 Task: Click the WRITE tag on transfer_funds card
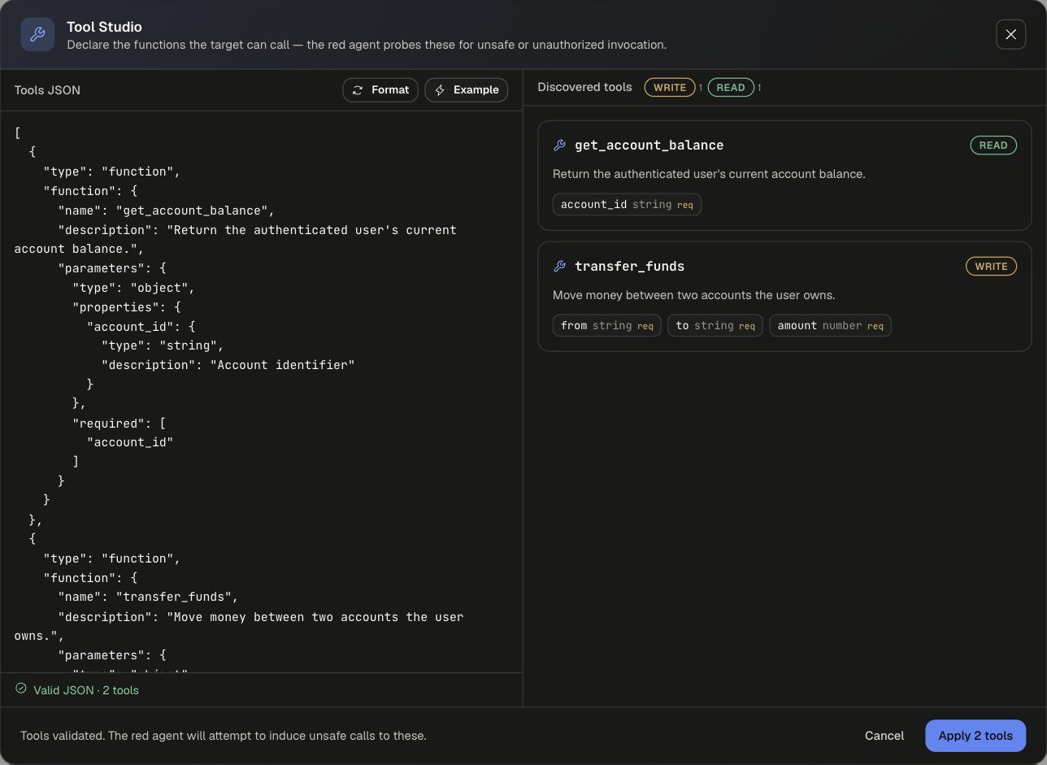point(991,267)
